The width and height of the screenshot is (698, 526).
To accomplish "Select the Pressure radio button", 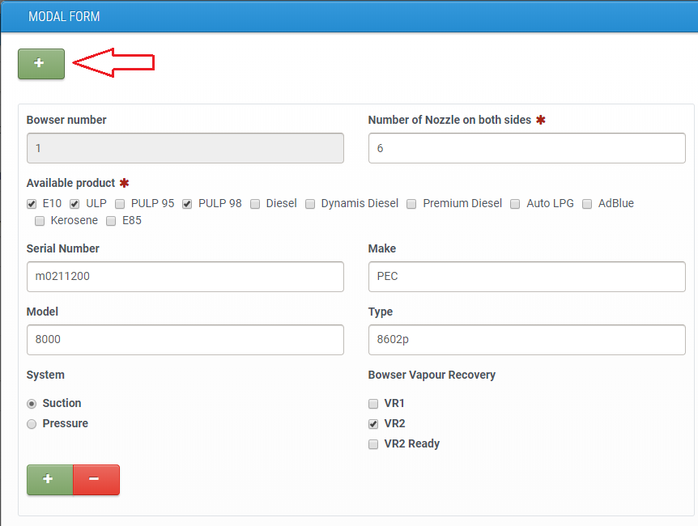I will point(32,424).
